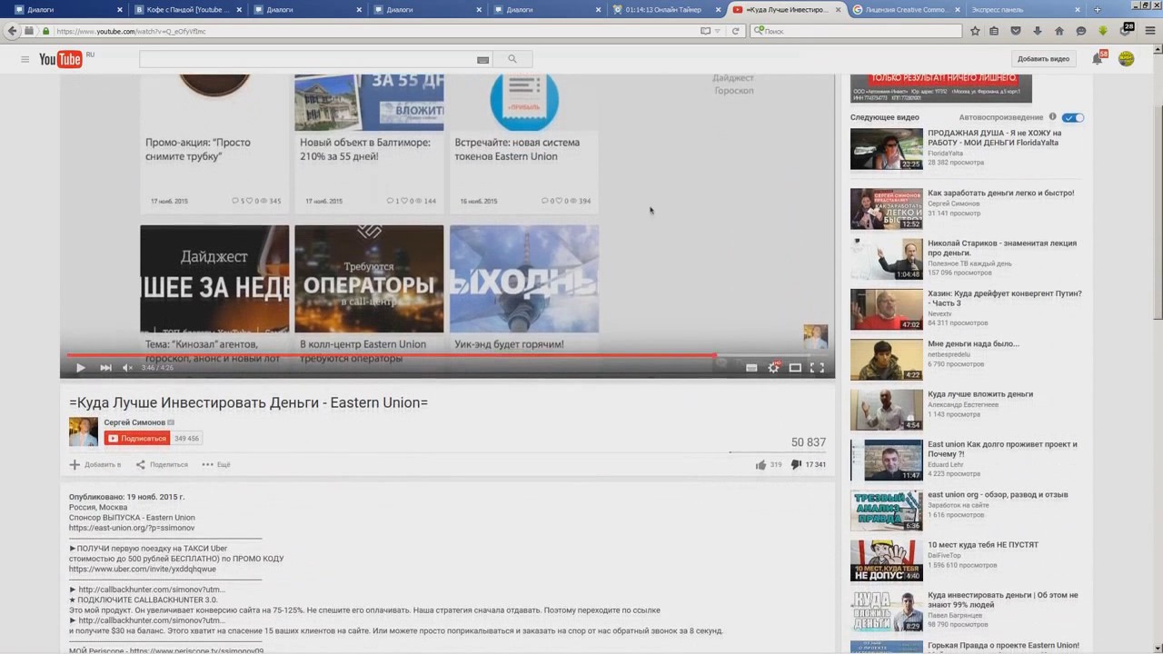The height and width of the screenshot is (654, 1163).
Task: Close the Онлайн Таймер tab
Action: (718, 9)
